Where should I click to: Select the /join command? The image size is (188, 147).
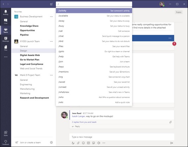pos(94,62)
